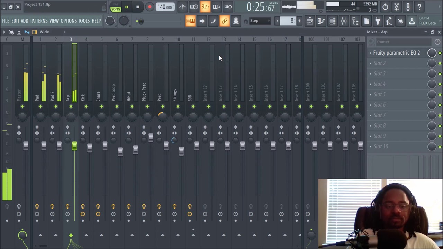Open the plugin picker plug icon

[x=378, y=21]
